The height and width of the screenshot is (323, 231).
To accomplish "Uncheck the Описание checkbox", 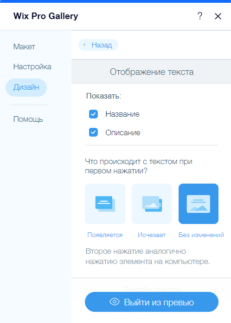I will [93, 132].
